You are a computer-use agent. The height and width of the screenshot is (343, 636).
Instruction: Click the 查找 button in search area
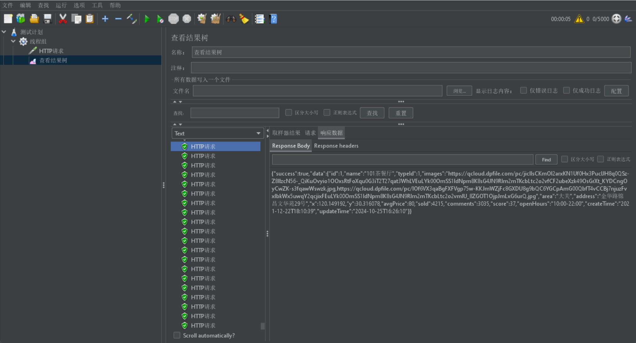pyautogui.click(x=372, y=113)
